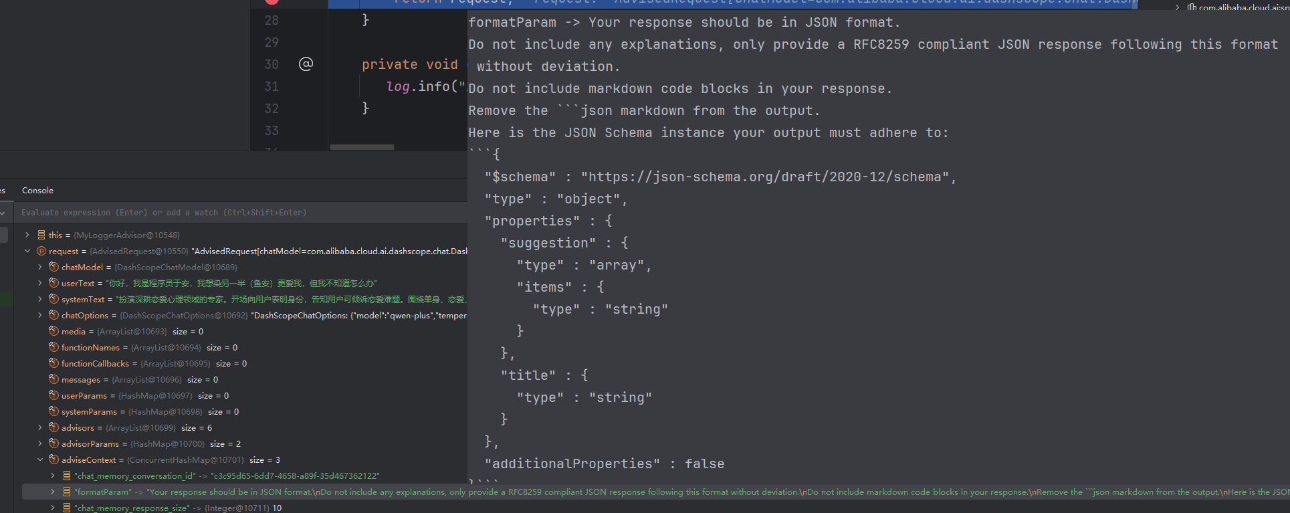1290x513 pixels.
Task: Click the entry icon beside chat_memory_response_size
Action: tap(67, 508)
